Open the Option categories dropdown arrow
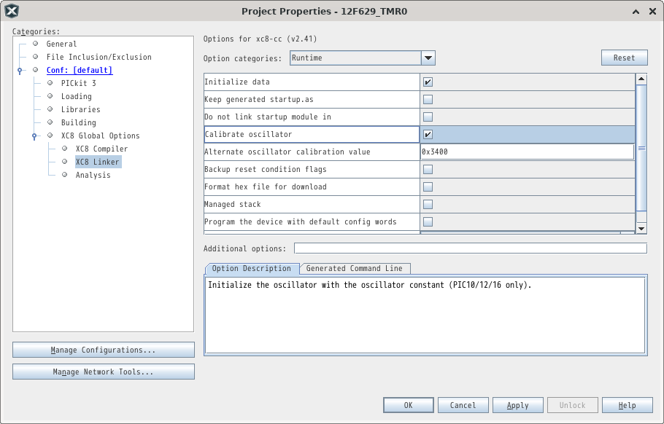This screenshot has width=664, height=424. (428, 58)
